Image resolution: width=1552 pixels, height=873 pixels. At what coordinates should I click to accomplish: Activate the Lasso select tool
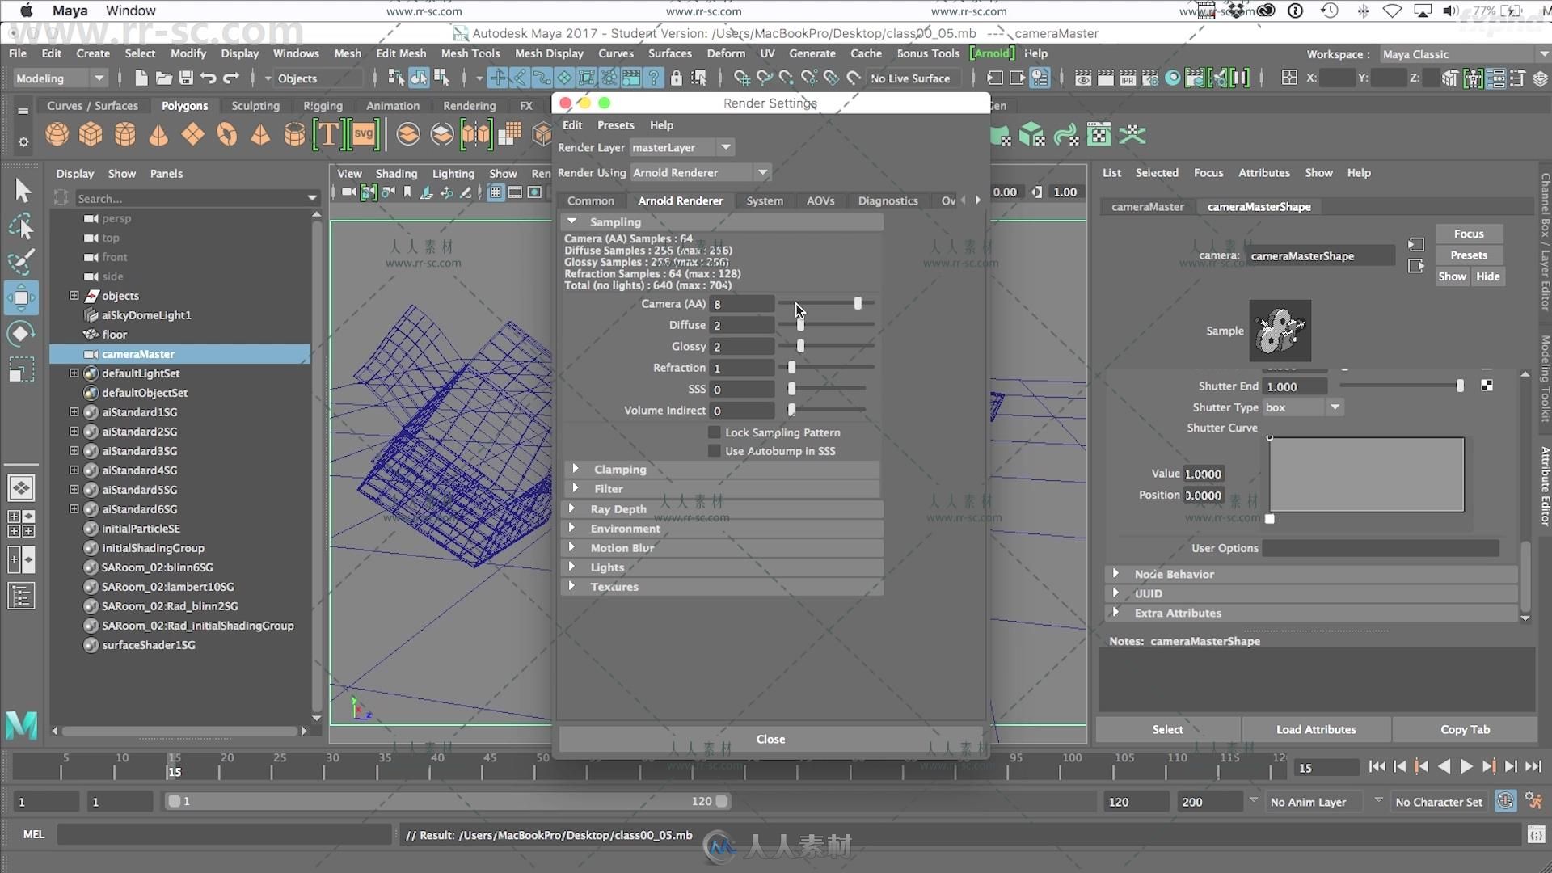pyautogui.click(x=22, y=226)
